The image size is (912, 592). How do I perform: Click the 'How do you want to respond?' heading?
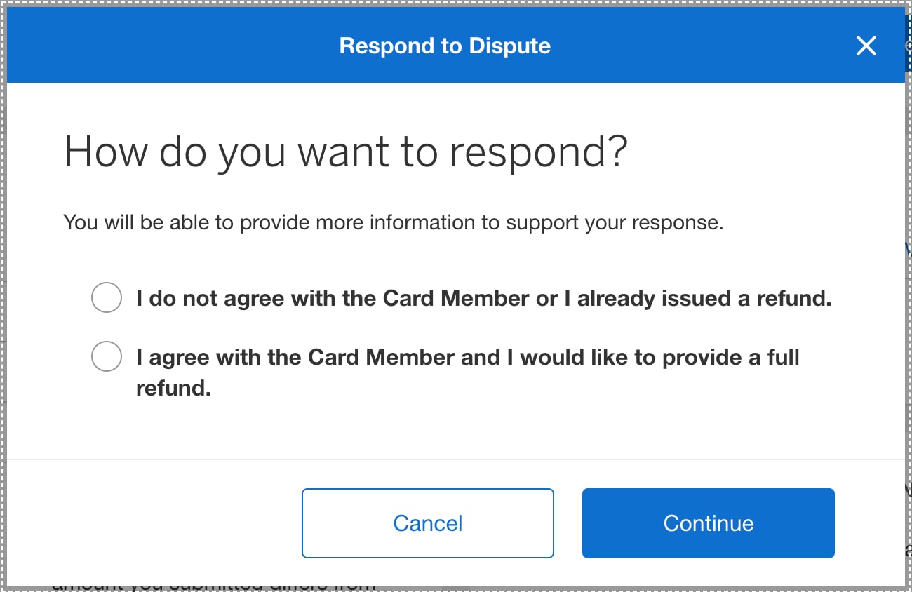tap(345, 152)
